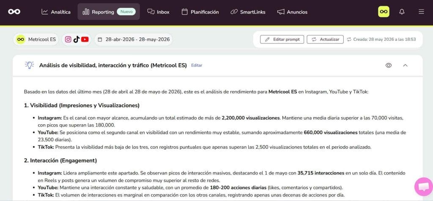This screenshot has height=201, width=433.
Task: Click the Planificación calendar icon
Action: point(184,11)
